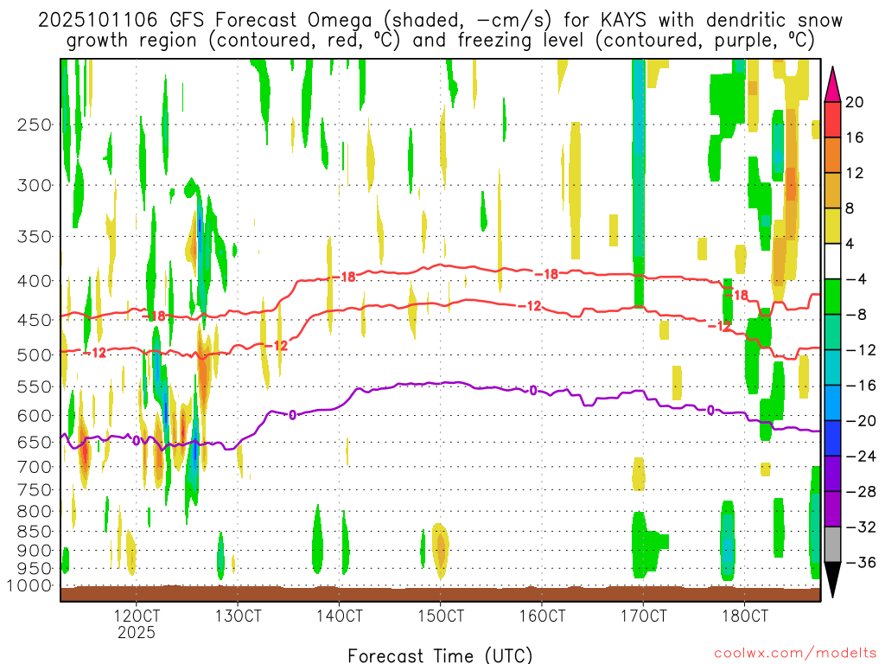Click the 250 pressure level label
Image resolution: width=885 pixels, height=664 pixels.
(x=35, y=124)
